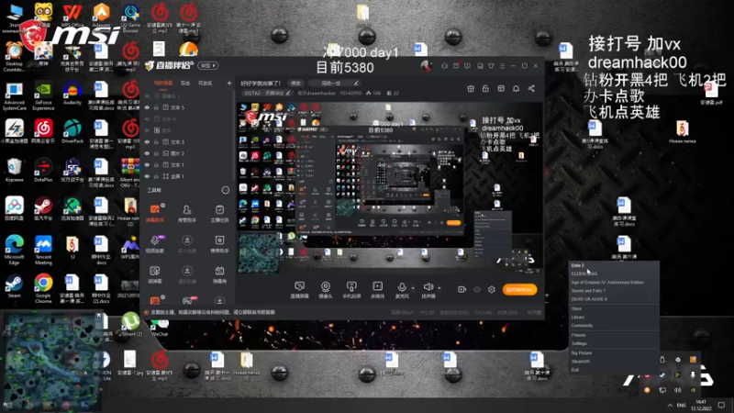Add a 多媒体 media source

point(377,289)
